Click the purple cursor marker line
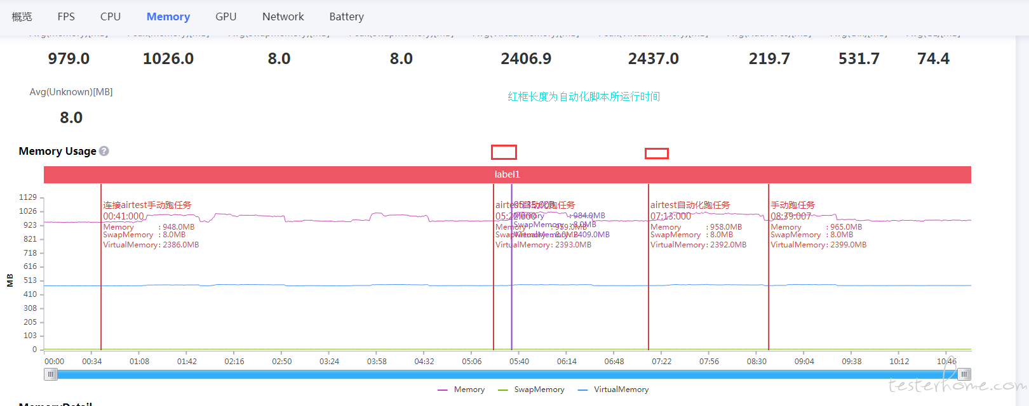This screenshot has height=406, width=1029. tap(511, 266)
